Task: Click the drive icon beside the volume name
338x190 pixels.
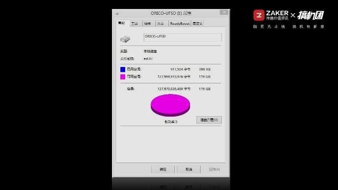Action: coord(125,39)
